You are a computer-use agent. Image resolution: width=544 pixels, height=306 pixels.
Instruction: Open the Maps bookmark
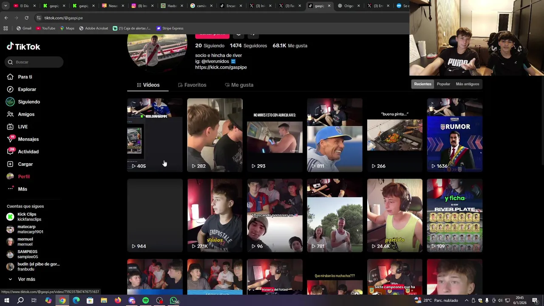67,28
